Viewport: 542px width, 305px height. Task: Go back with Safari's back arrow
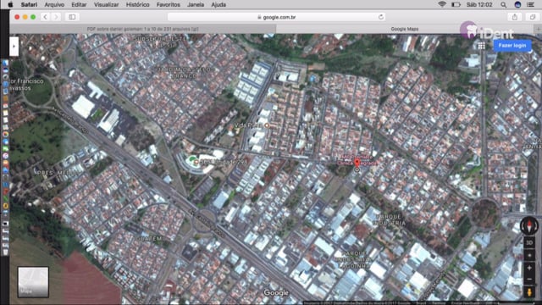45,17
